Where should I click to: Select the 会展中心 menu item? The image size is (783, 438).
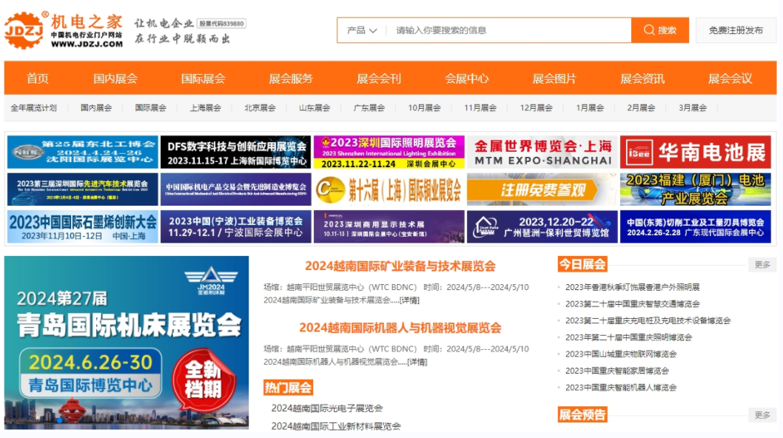pyautogui.click(x=466, y=78)
